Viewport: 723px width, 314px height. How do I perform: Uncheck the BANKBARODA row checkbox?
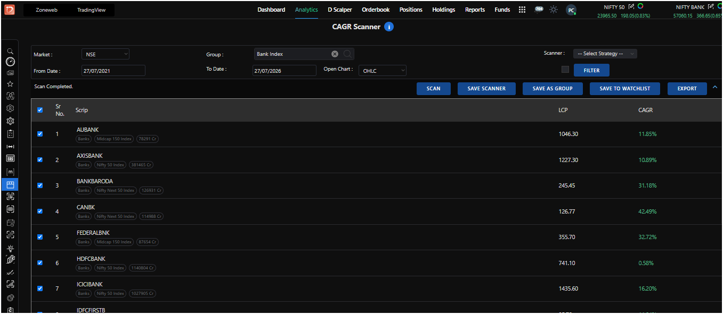click(x=40, y=185)
